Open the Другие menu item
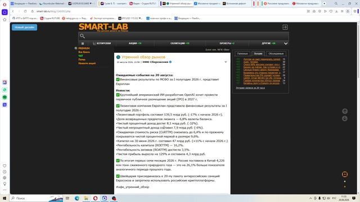Screen dimensions: 360x202 click(x=268, y=43)
